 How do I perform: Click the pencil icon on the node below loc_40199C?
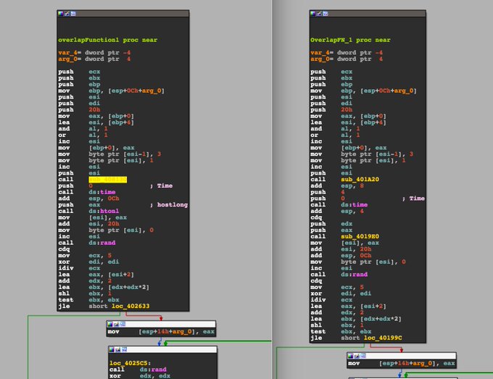tap(357, 356)
